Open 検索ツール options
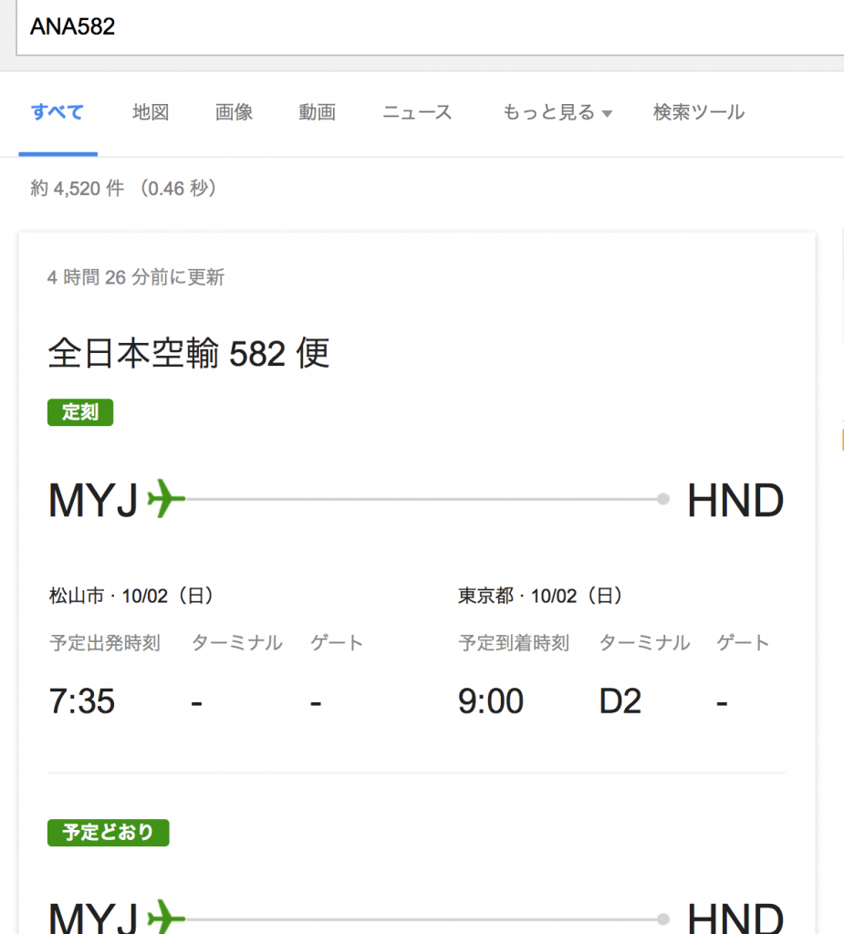This screenshot has height=934, width=844. (698, 113)
